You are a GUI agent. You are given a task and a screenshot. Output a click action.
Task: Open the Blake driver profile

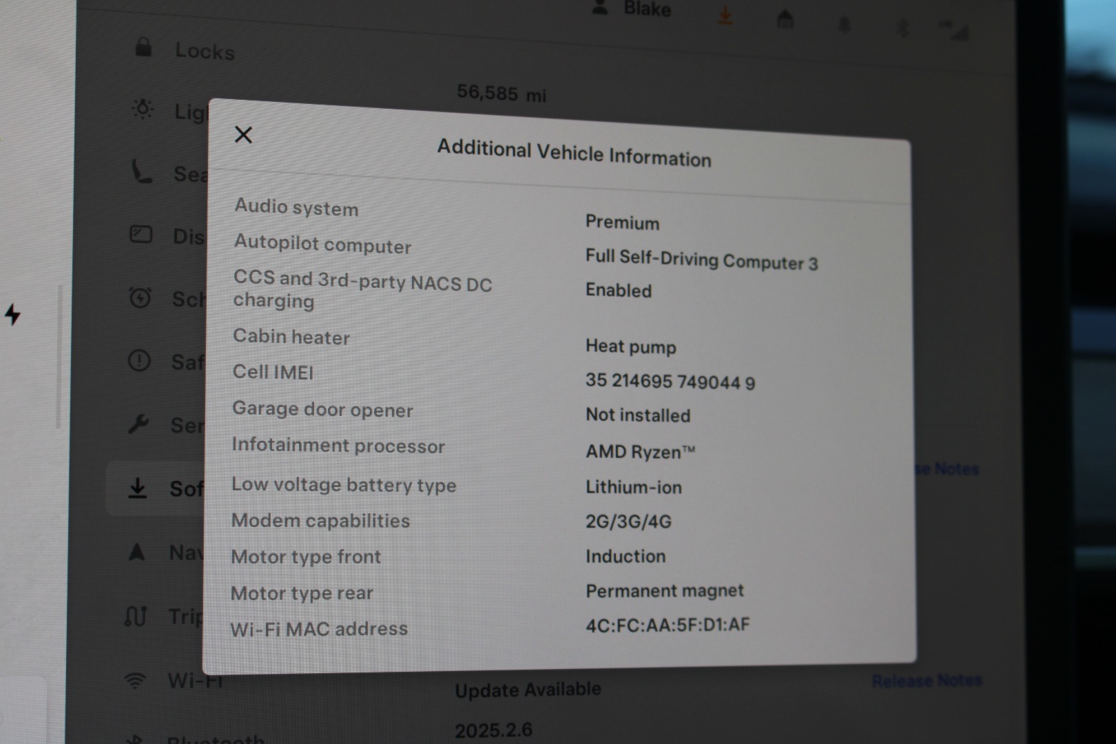pos(632,8)
